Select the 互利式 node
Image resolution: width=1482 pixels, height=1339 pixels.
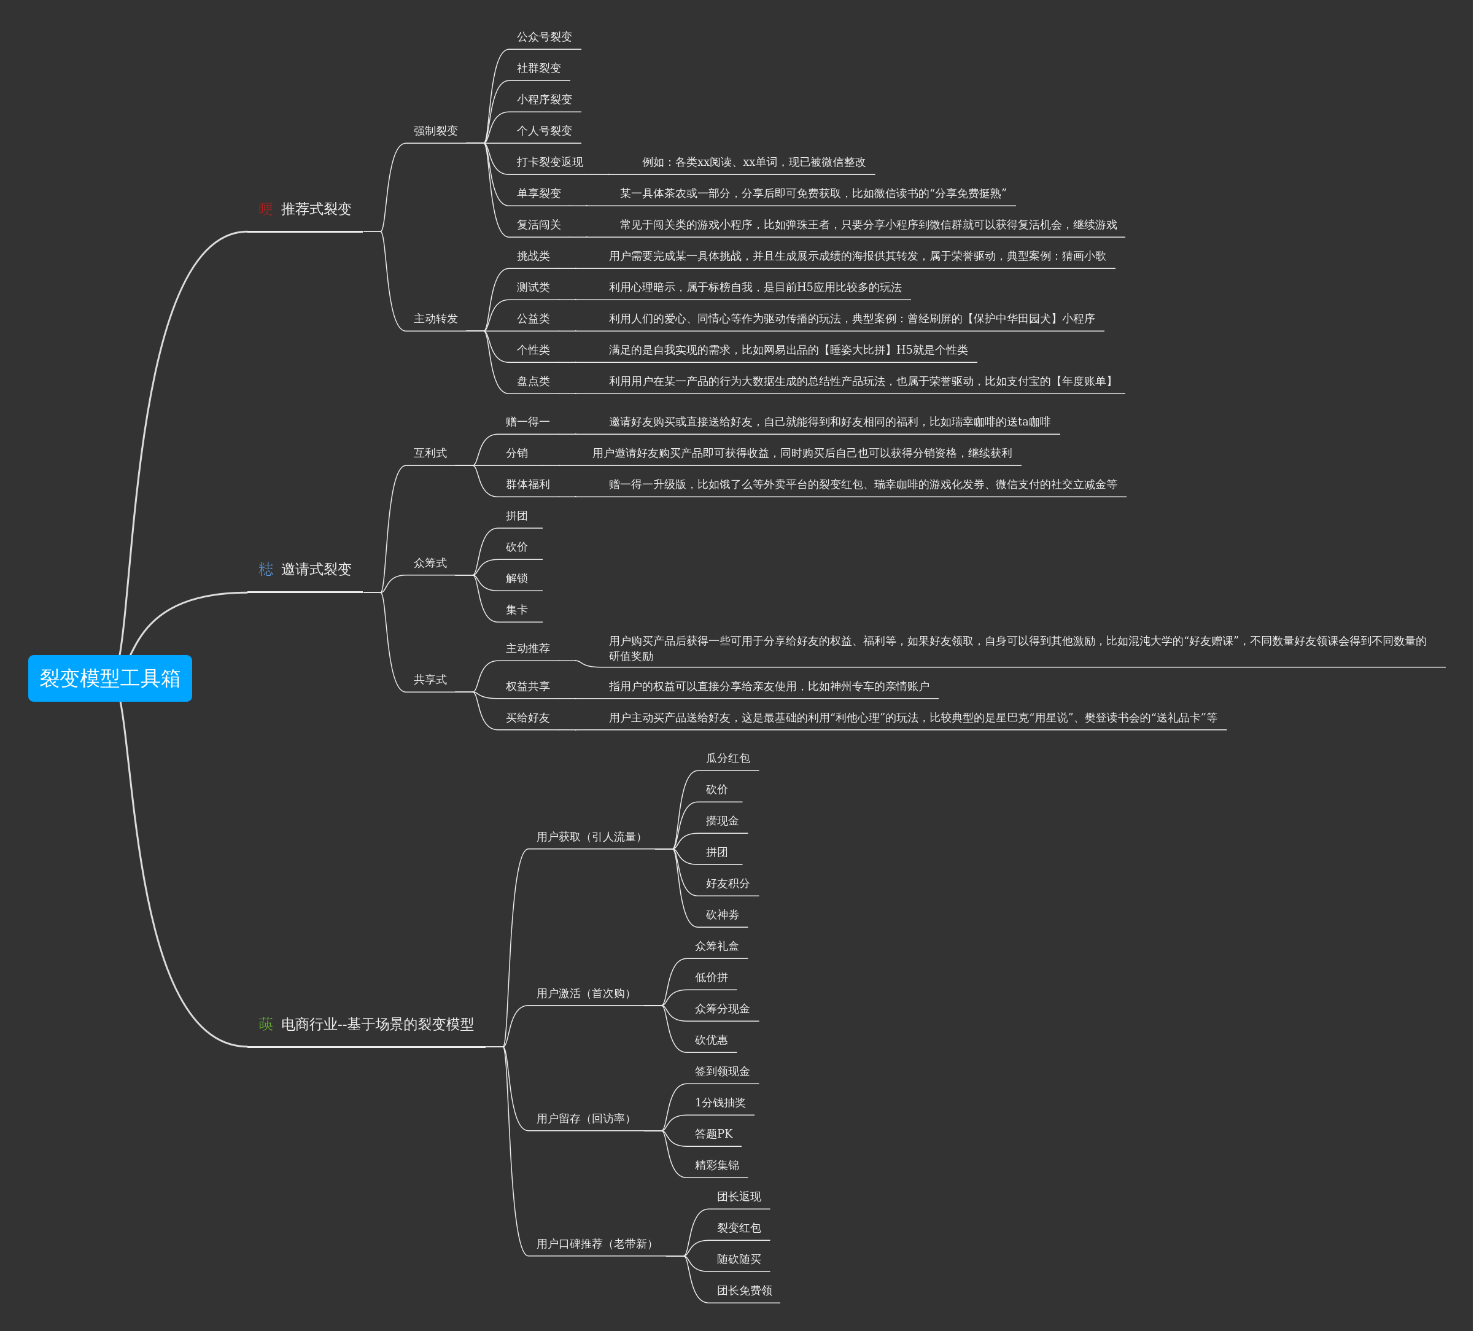click(430, 453)
